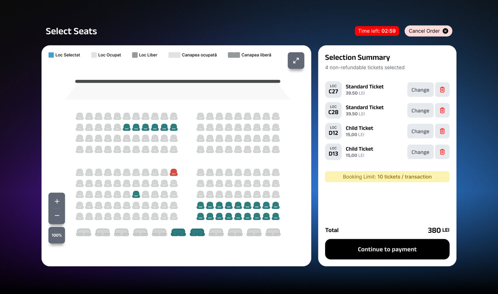Change ticket type for seat C27
This screenshot has height=294, width=498.
pyautogui.click(x=420, y=90)
